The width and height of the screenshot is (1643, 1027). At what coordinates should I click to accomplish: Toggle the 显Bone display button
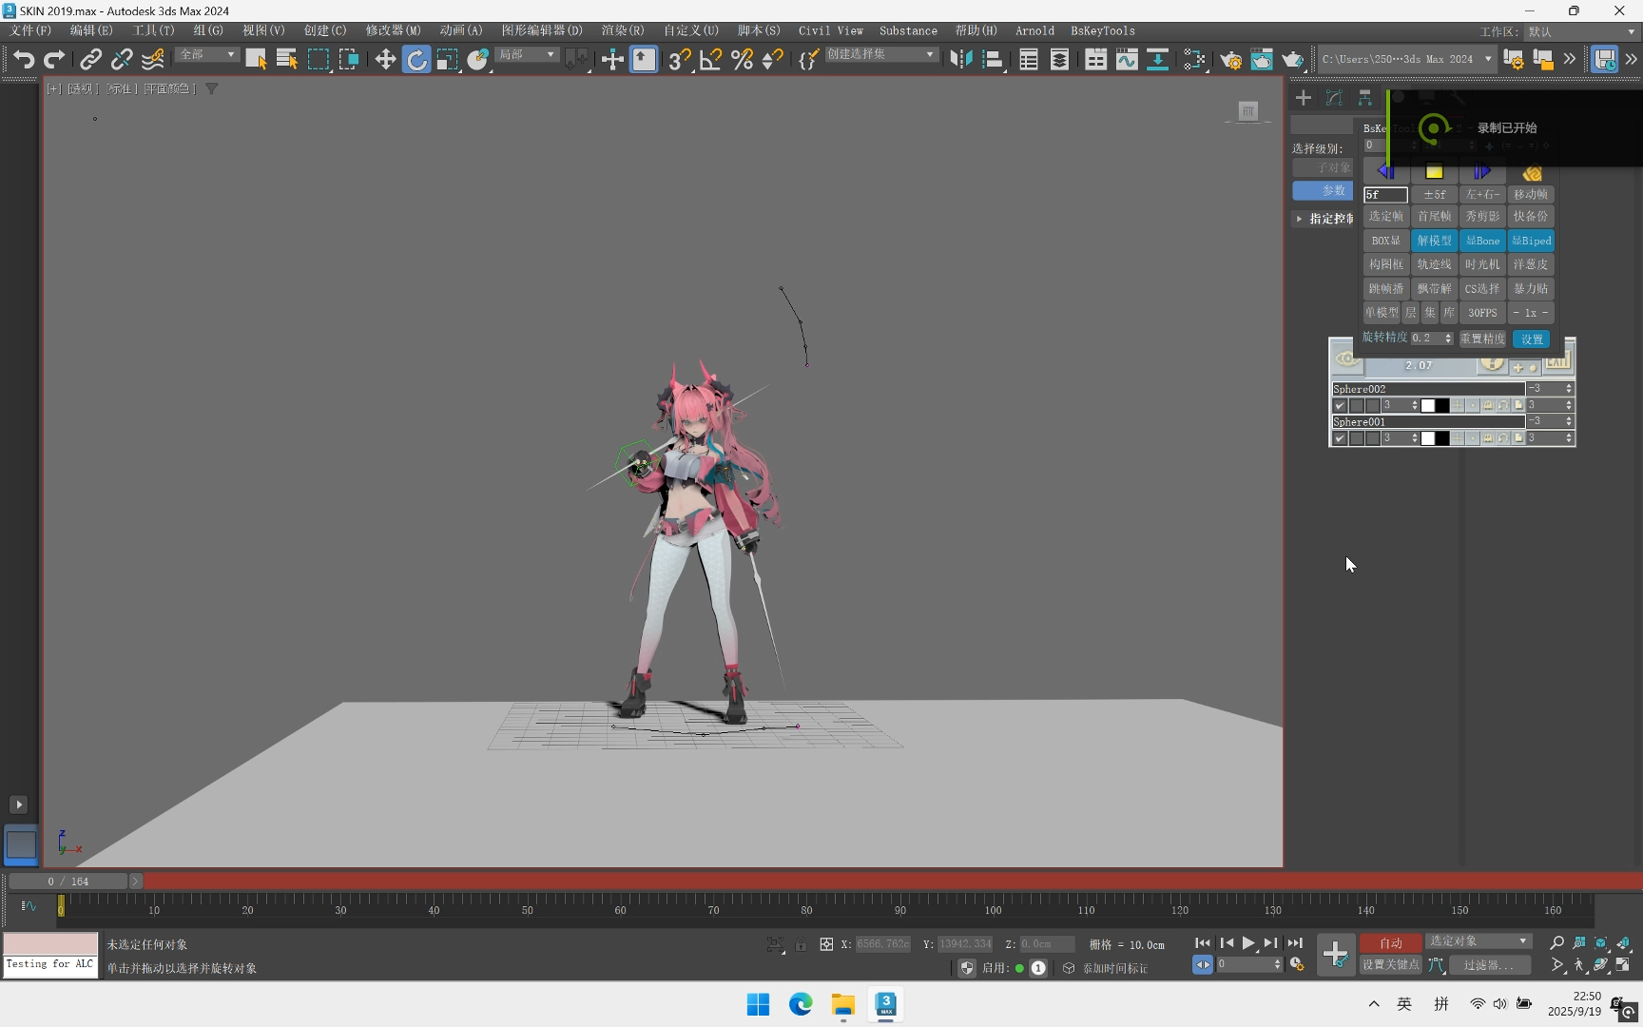pos(1482,241)
